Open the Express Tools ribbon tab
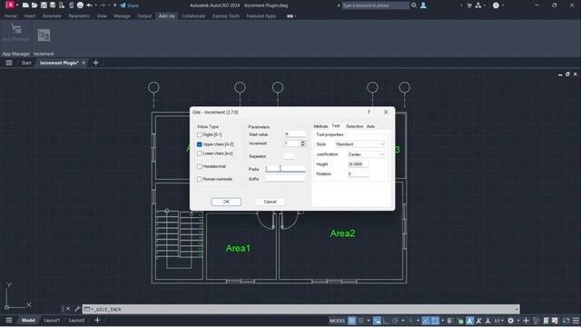The height and width of the screenshot is (327, 581). pos(226,16)
